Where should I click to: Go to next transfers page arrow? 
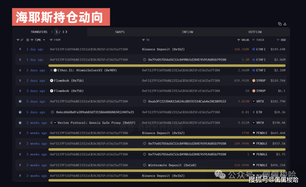[66, 32]
